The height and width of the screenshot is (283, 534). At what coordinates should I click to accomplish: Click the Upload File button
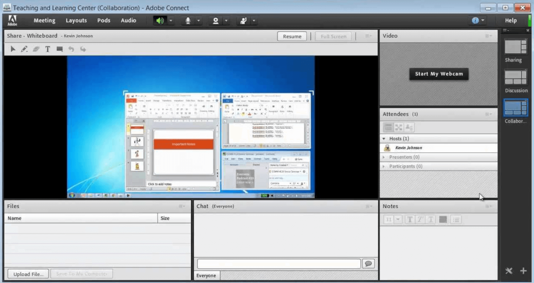click(x=28, y=274)
